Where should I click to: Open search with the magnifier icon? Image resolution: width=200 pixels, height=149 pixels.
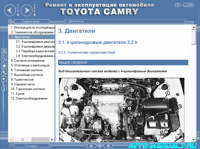point(4,58)
